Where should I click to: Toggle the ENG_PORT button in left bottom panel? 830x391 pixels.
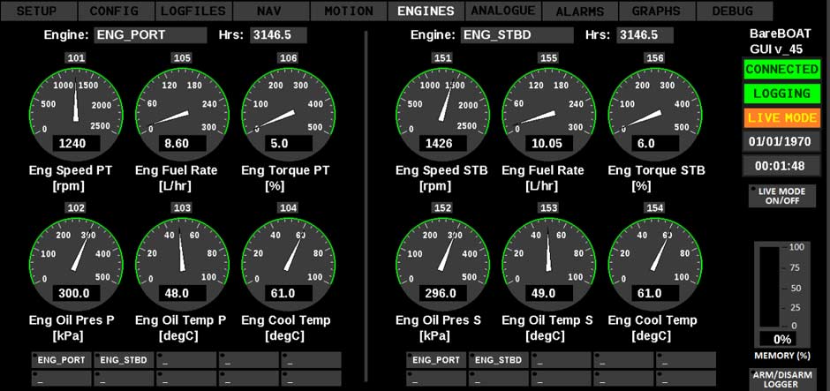pyautogui.click(x=61, y=360)
